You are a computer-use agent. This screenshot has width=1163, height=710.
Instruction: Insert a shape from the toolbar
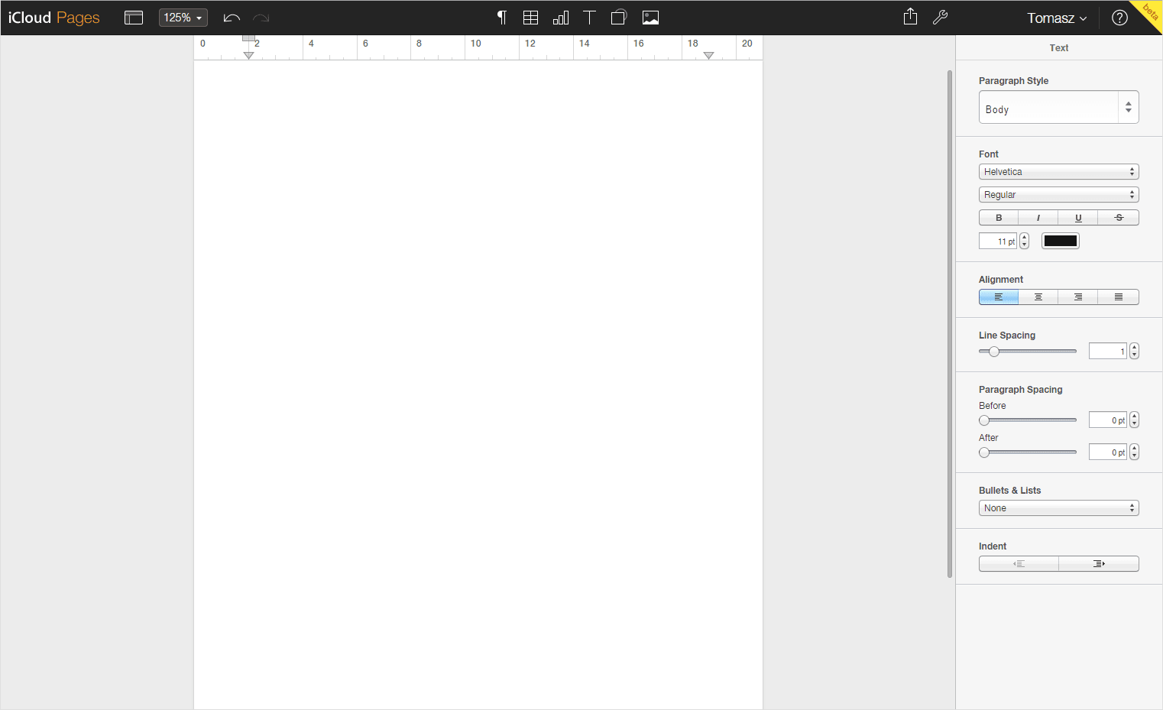click(619, 18)
